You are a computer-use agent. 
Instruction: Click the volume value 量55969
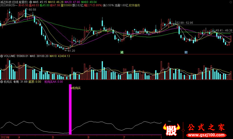66,5
